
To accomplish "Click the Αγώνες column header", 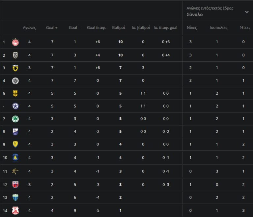I will coord(29,28).
